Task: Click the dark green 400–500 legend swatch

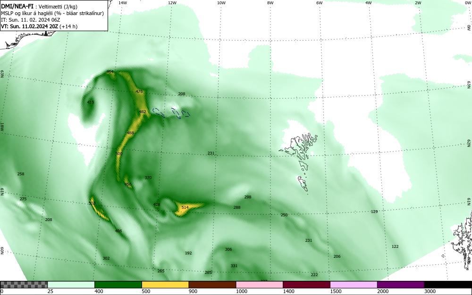Action: (118, 285)
